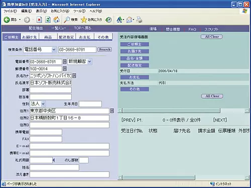Click the Search button
The width and height of the screenshot is (251, 188).
[104, 49]
